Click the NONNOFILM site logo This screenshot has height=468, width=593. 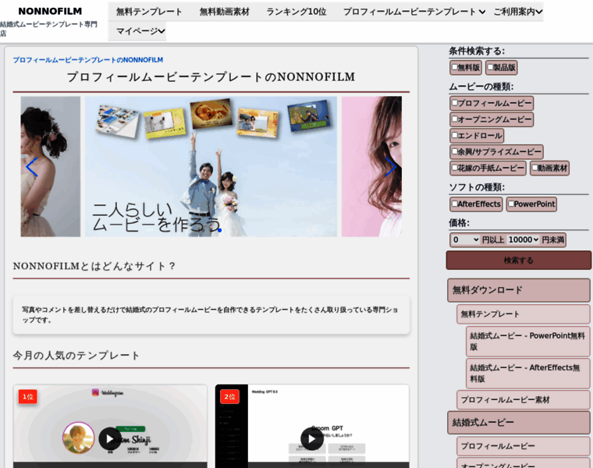click(x=50, y=12)
